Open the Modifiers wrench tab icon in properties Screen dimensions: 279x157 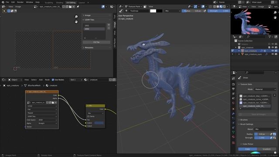(233, 113)
